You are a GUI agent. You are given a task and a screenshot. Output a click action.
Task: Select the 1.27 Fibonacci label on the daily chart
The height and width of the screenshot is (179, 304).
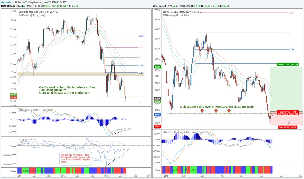[291, 13]
